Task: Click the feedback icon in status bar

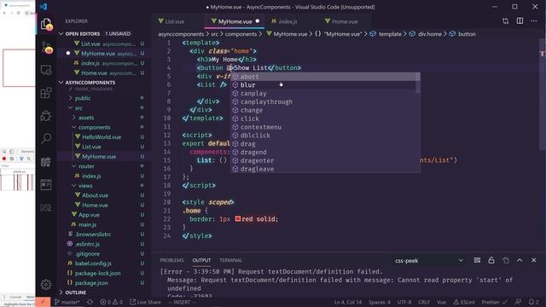Action: click(518, 302)
